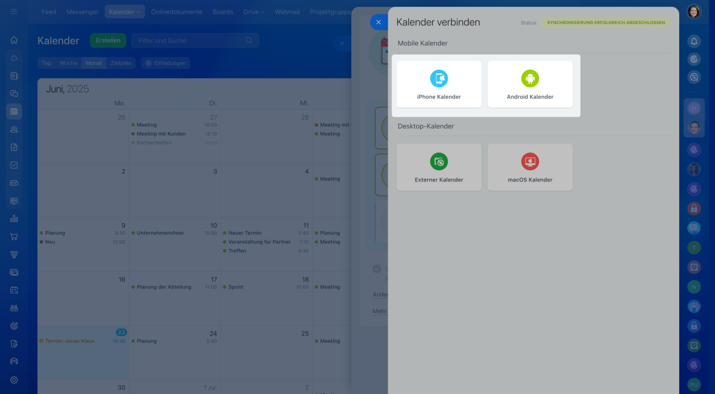Image resolution: width=715 pixels, height=394 pixels.
Task: Close the Kalender verbinden side panel
Action: click(x=378, y=22)
